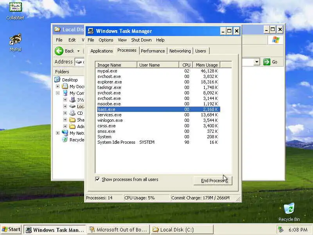Switch to the Performance tab

tap(153, 51)
